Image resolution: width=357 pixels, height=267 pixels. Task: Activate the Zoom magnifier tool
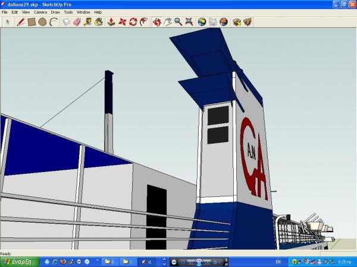178,22
